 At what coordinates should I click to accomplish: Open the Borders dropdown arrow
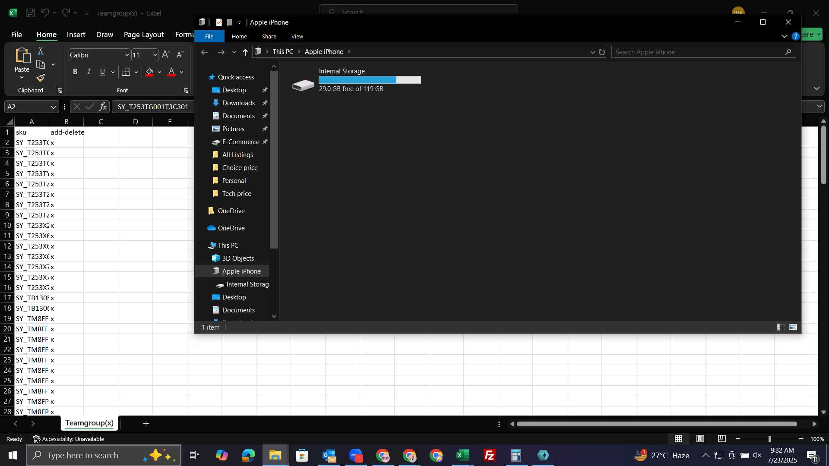[136, 72]
